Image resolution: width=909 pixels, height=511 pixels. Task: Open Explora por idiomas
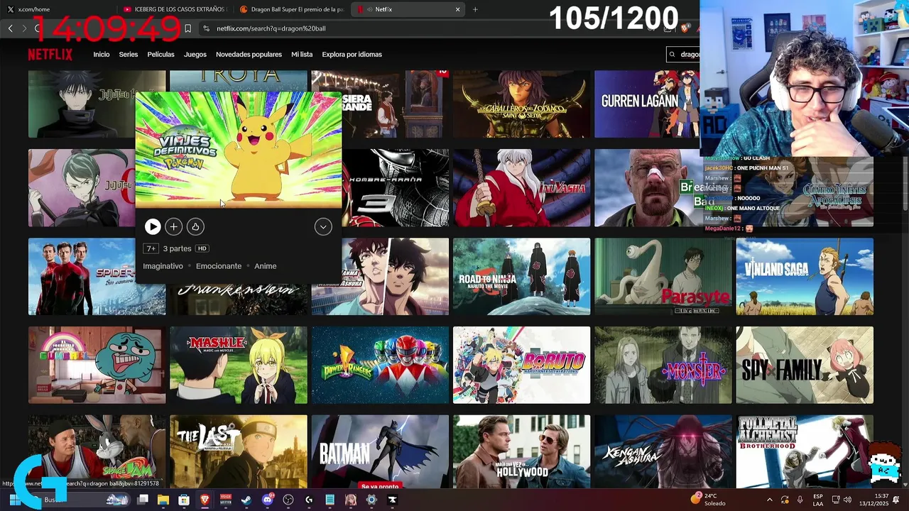[352, 55]
